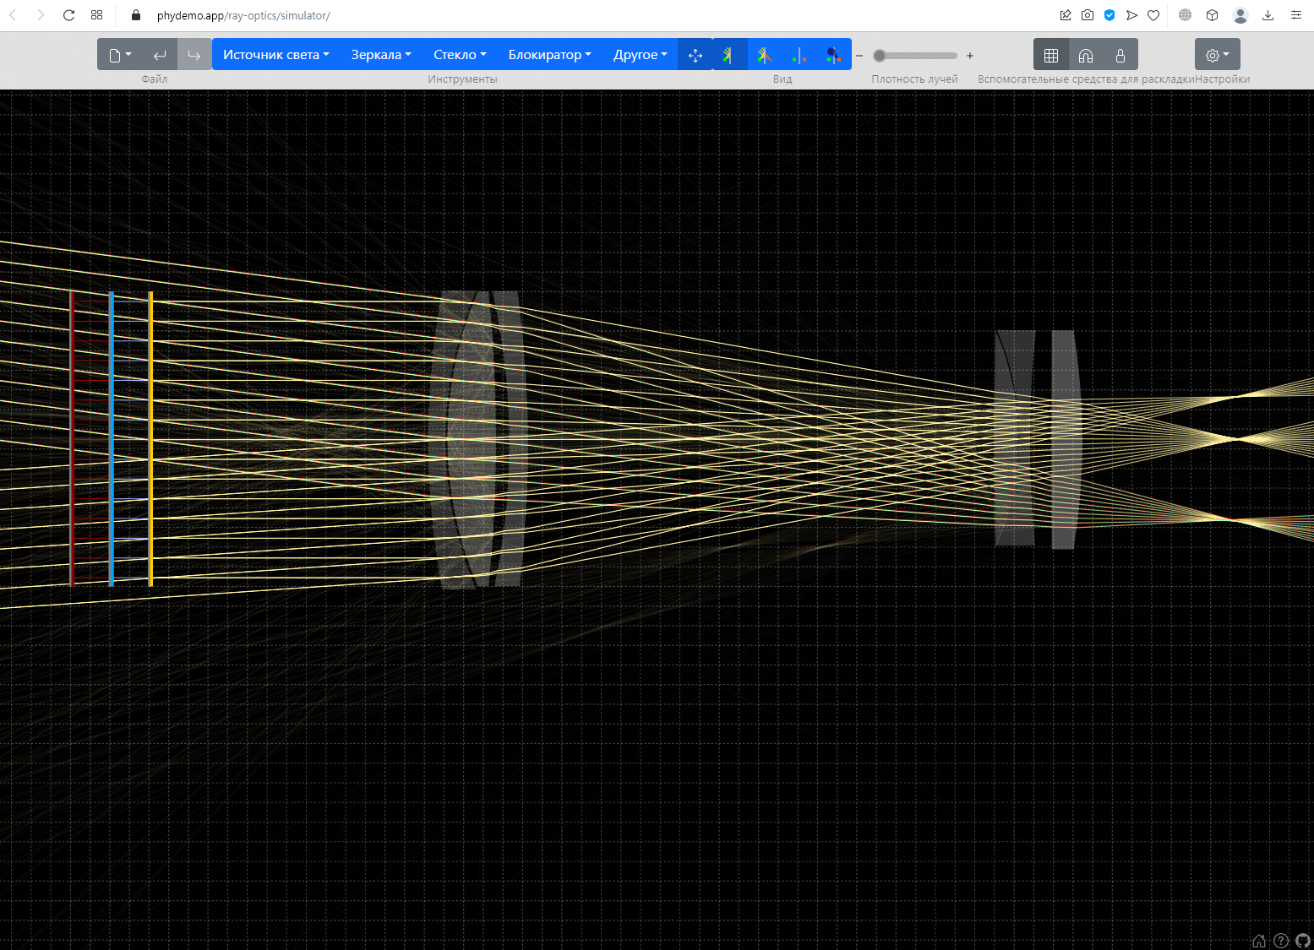Adjust the ray density slider
This screenshot has height=950, width=1314.
pos(915,56)
